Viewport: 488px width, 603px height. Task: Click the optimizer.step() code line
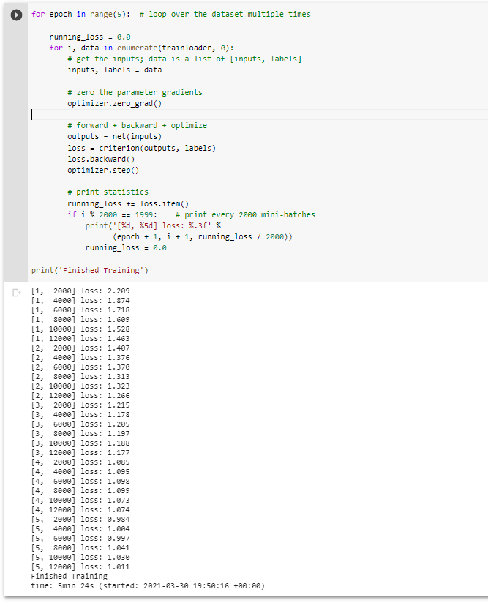pos(103,170)
